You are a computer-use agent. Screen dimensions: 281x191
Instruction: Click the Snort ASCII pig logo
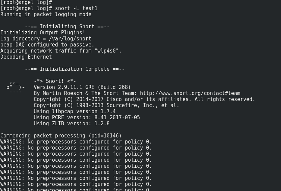(15, 87)
